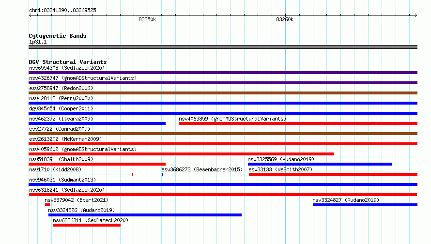Open the dgv345n54 (Cooper2011) variant label
Viewport: 431px width, 244px height.
61,108
